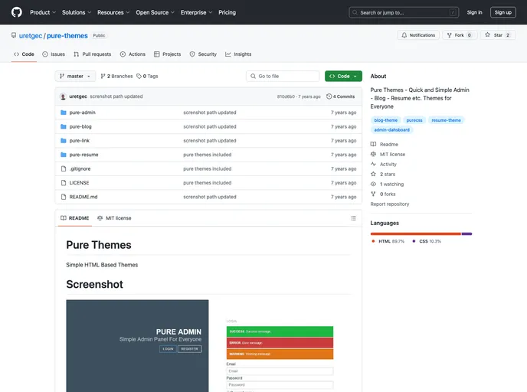
Task: Open uretgec user profile link
Action: pyautogui.click(x=31, y=36)
